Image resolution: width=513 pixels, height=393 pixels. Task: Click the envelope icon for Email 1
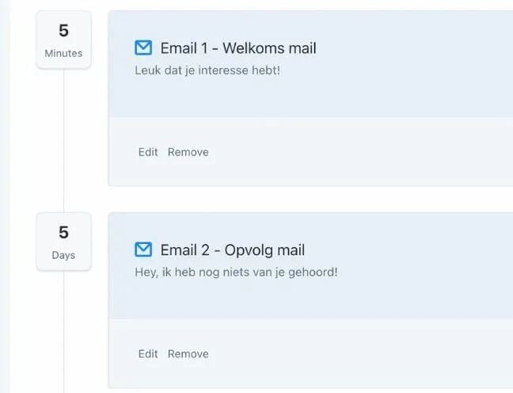(x=143, y=48)
